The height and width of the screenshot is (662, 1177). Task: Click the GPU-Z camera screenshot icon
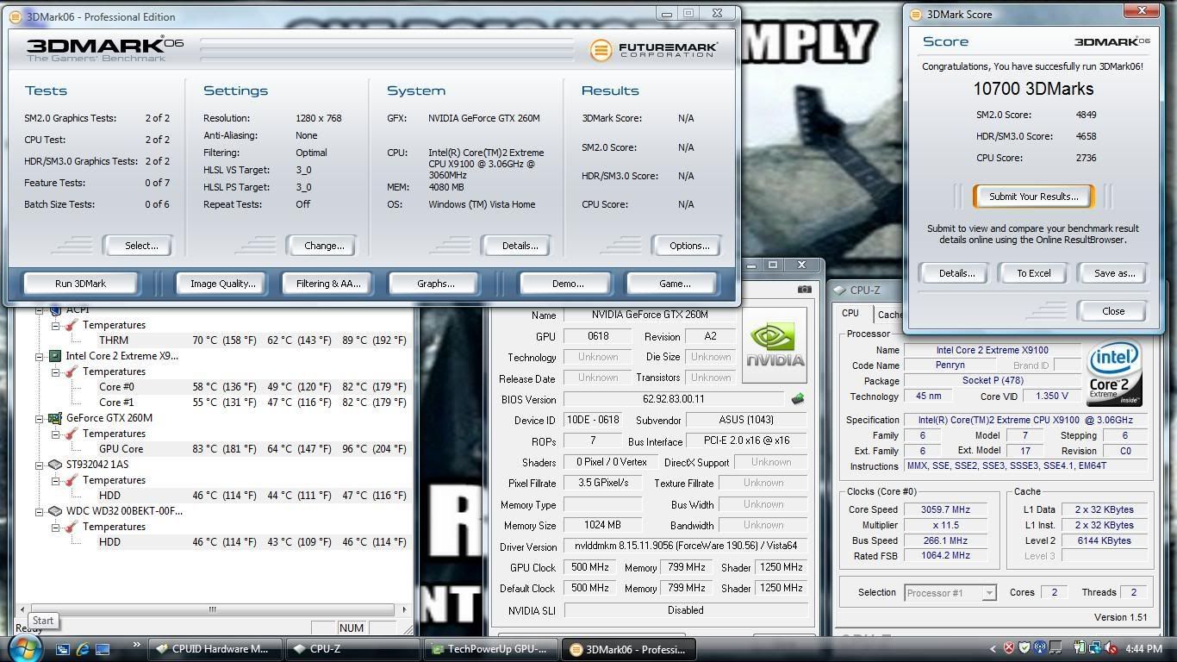pos(804,290)
